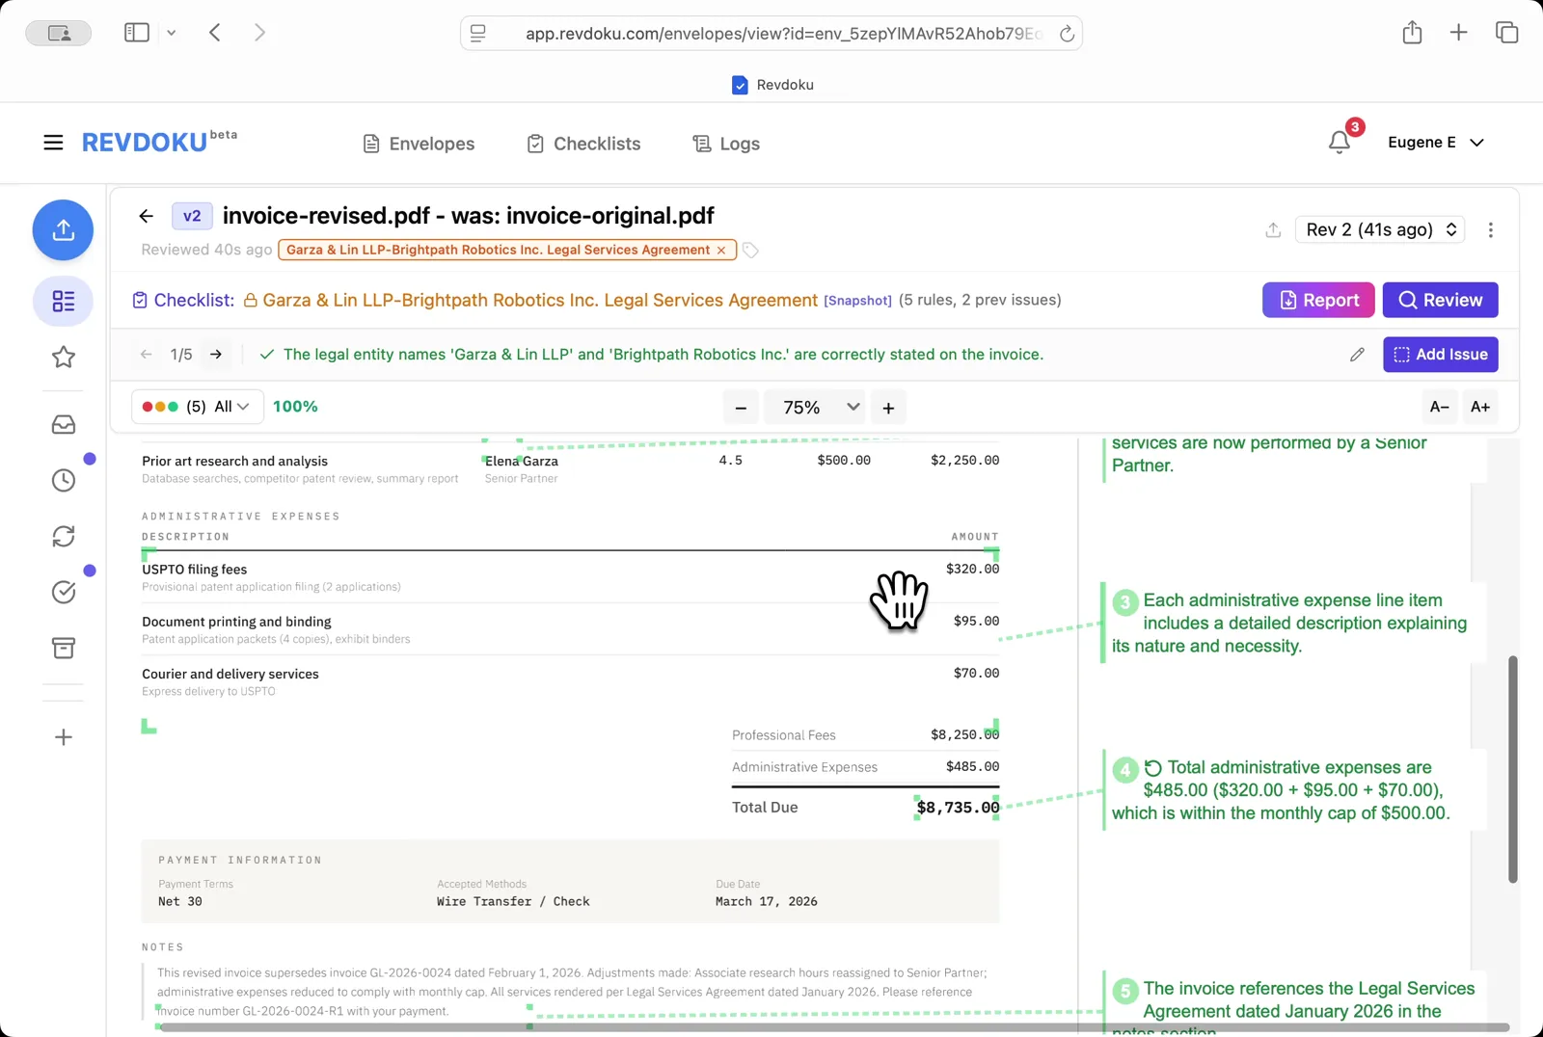Image resolution: width=1543 pixels, height=1037 pixels.
Task: Click the sync refresh icon in sidebar
Action: tap(63, 536)
